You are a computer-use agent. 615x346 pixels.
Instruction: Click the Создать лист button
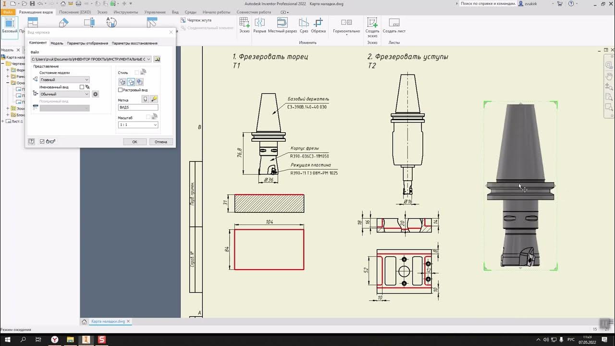point(394,25)
